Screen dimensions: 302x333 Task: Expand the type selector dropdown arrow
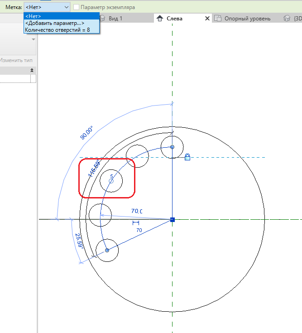(x=33, y=40)
